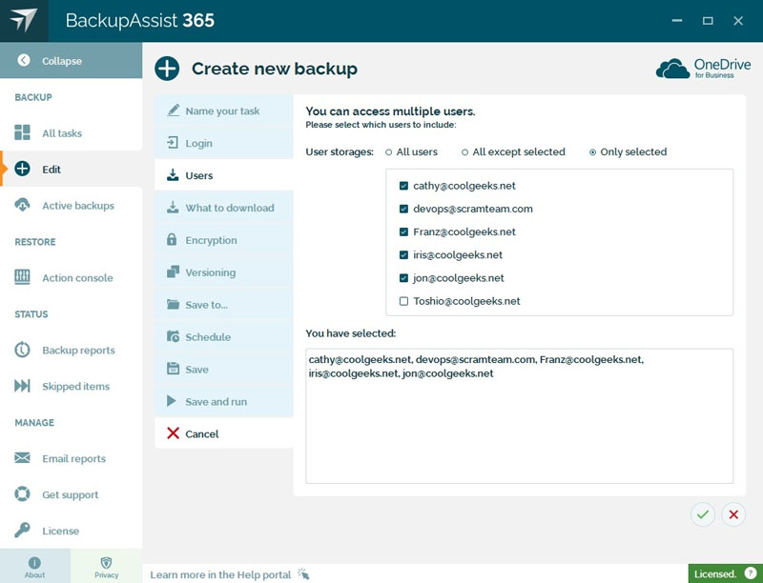This screenshot has height=583, width=763.
Task: Click the Save to folder icon
Action: point(173,305)
